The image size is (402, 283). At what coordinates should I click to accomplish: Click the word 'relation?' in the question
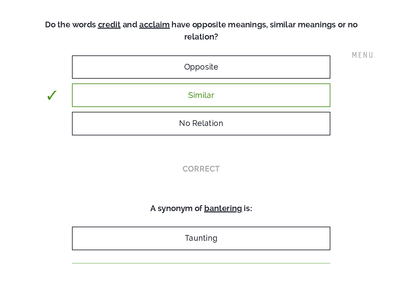[x=201, y=37]
